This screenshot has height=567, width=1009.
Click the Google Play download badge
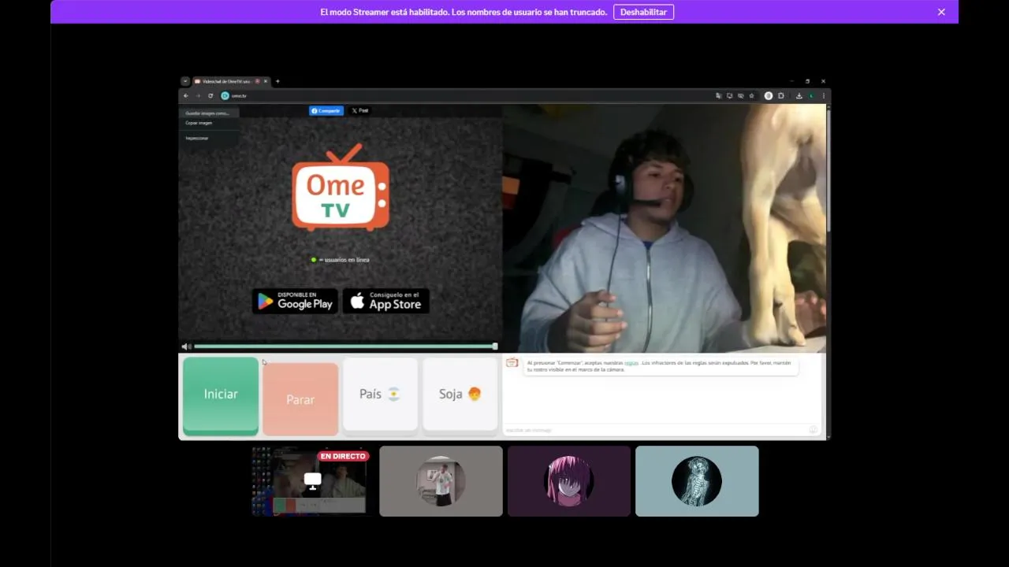point(295,301)
